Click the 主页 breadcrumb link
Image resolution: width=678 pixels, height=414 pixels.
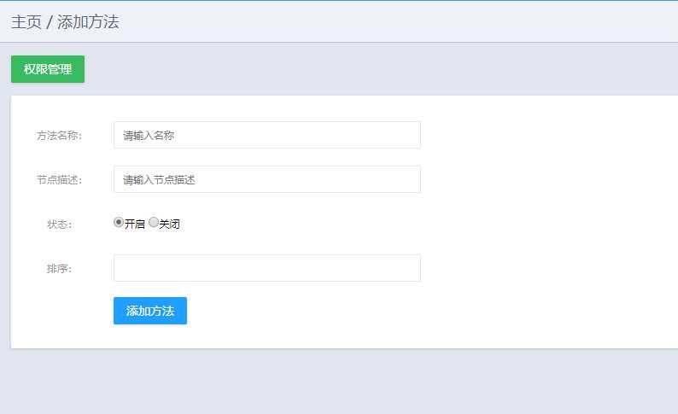click(x=26, y=22)
